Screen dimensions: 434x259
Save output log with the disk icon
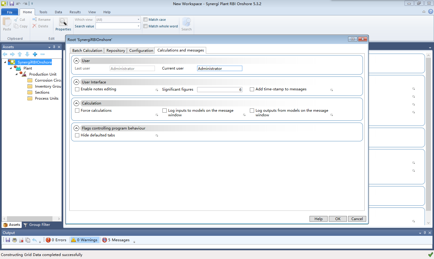[8, 240]
